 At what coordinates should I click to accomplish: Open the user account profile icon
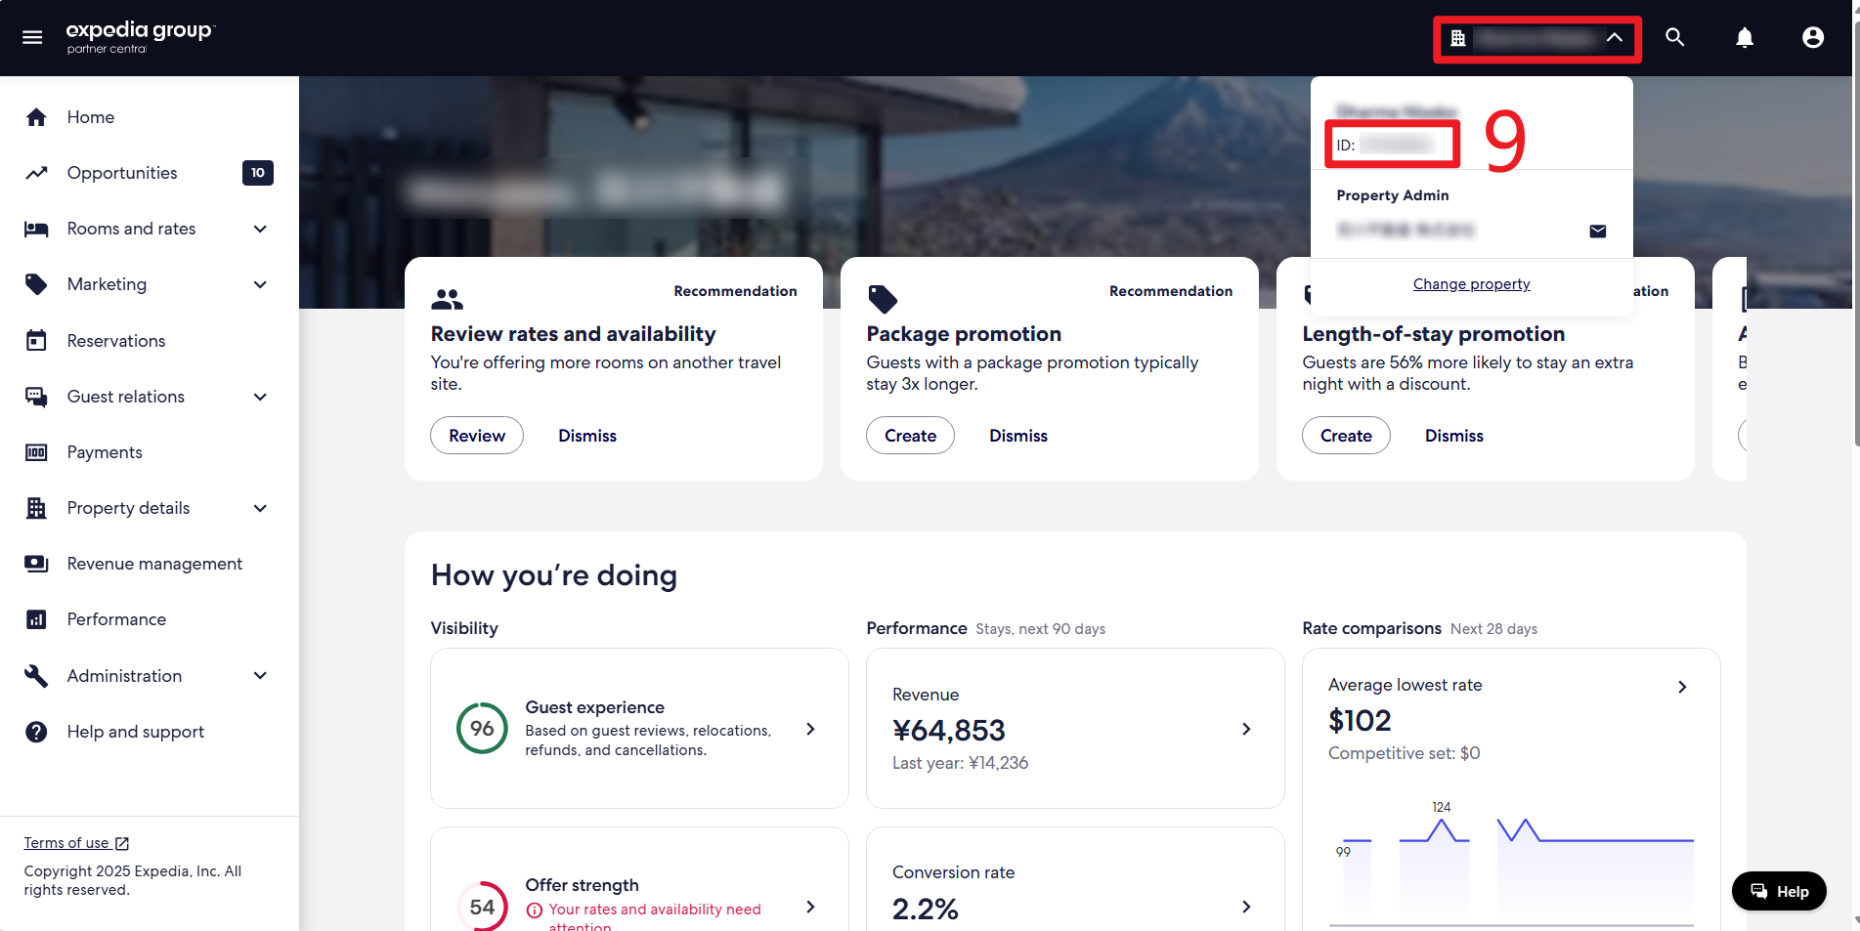[1812, 37]
